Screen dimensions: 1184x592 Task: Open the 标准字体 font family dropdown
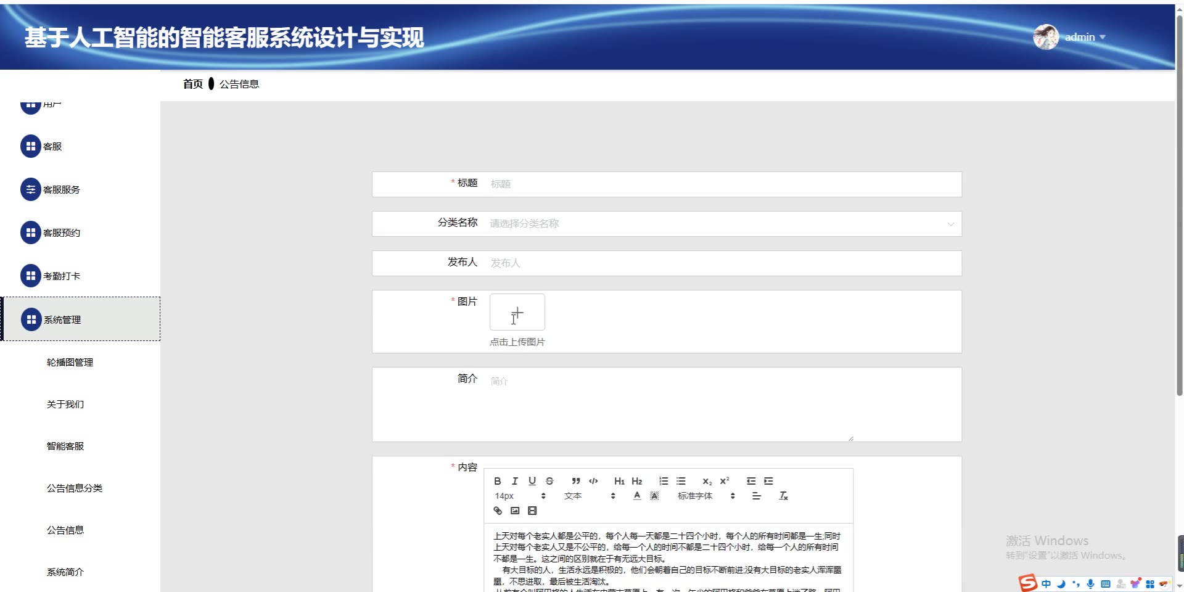(705, 496)
